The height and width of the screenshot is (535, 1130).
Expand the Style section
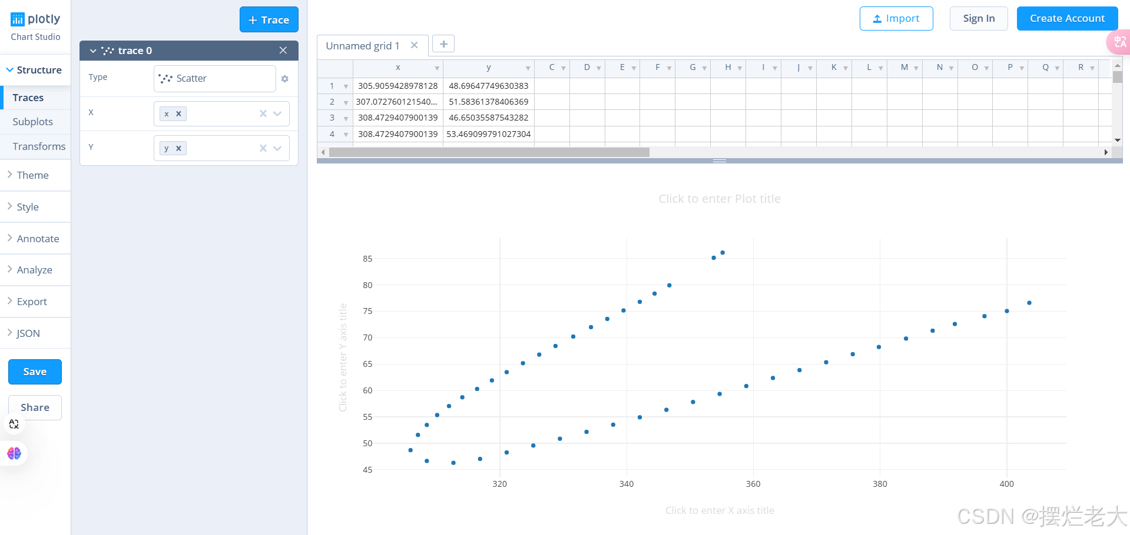pos(35,207)
